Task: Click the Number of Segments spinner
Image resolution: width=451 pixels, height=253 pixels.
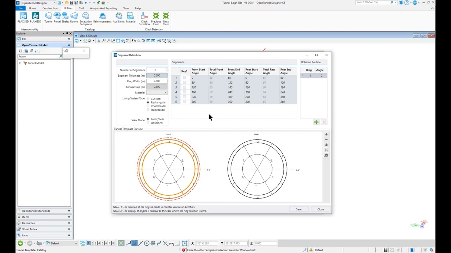Action: tap(166, 70)
